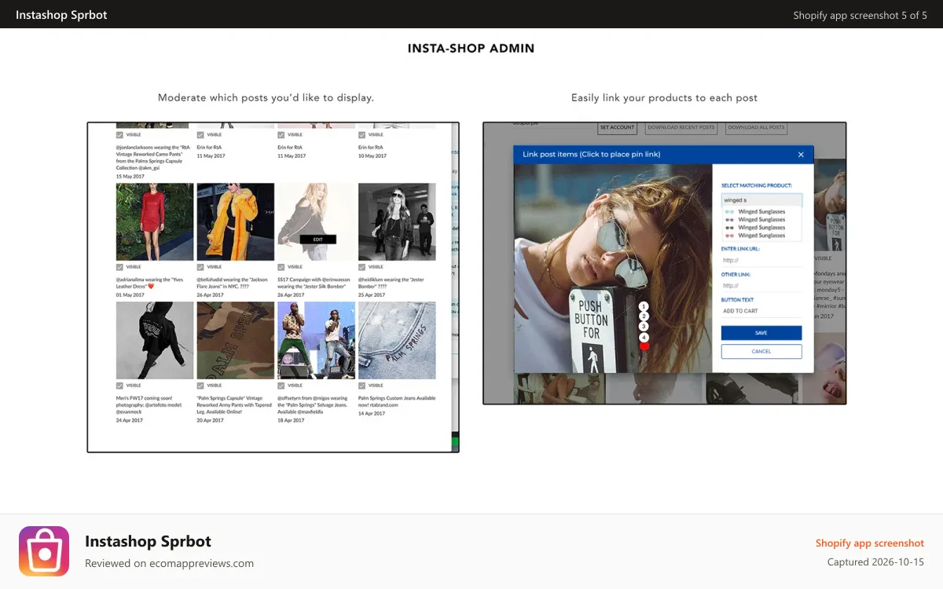Click 'Reviewed on ecomappreviews.com' text
The height and width of the screenshot is (589, 943).
[x=169, y=563]
